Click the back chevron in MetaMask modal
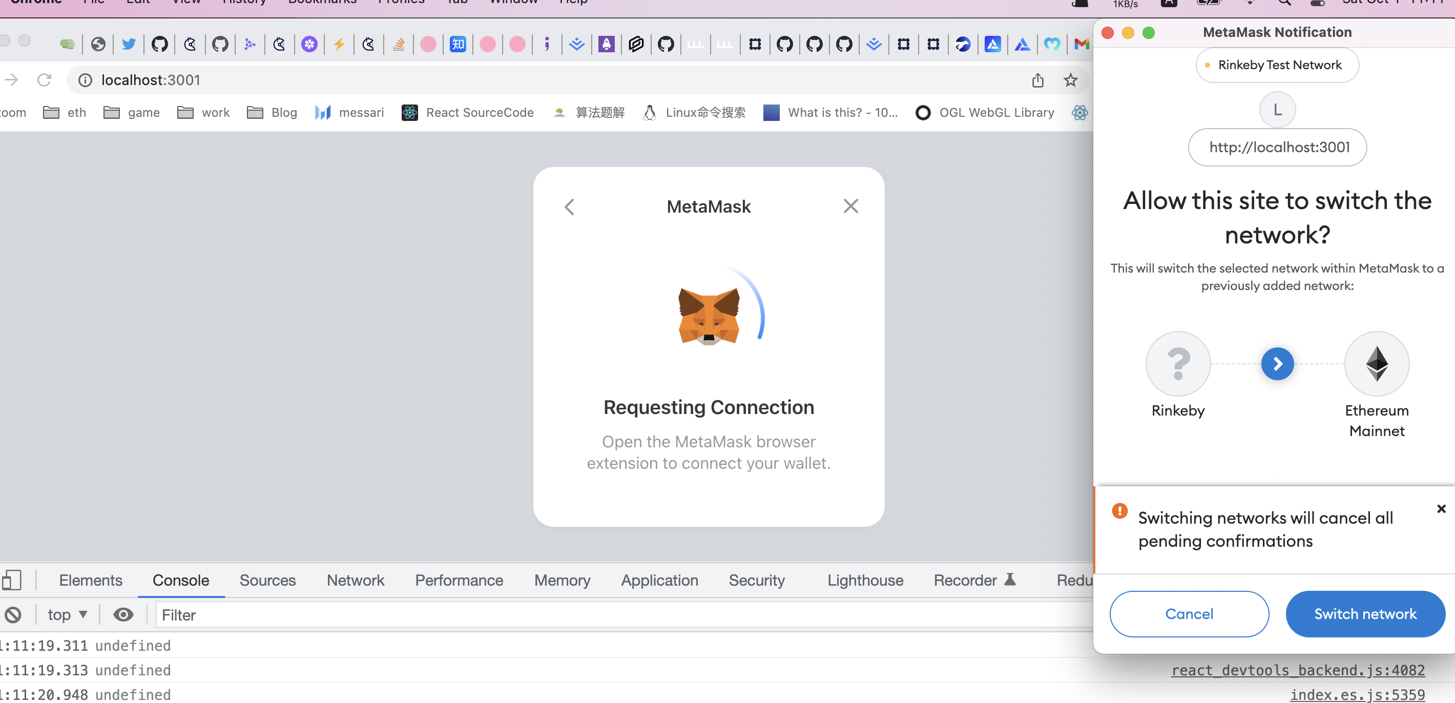 tap(569, 207)
